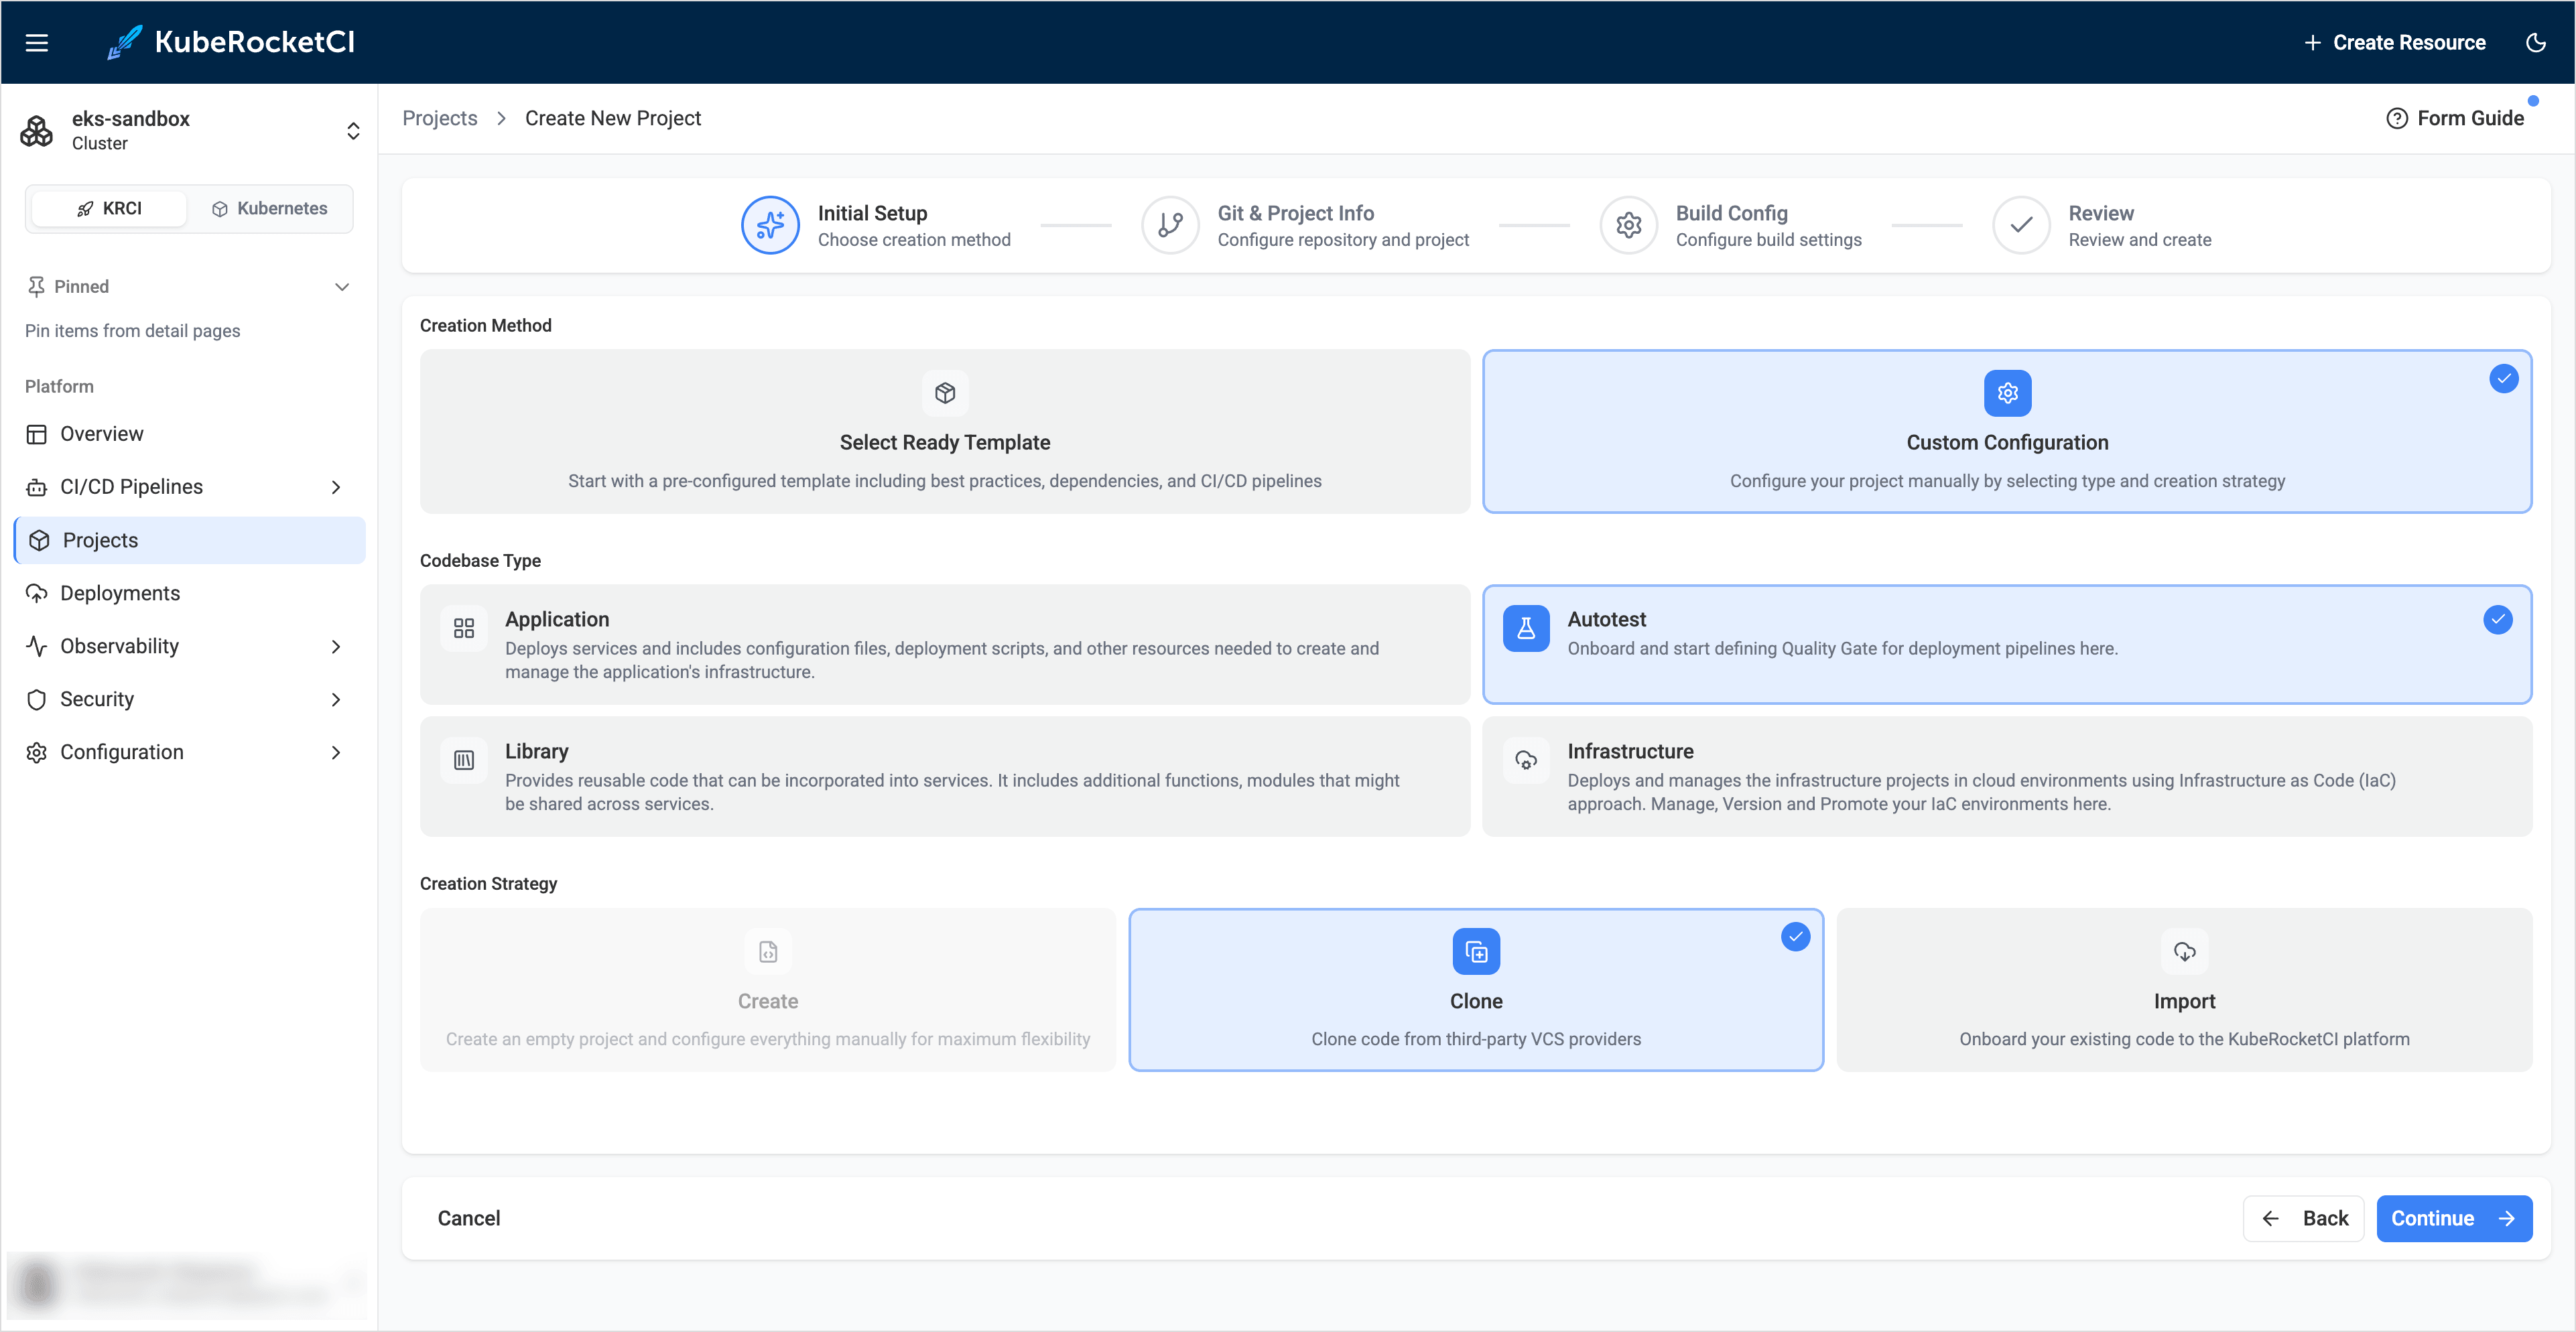2576x1332 pixels.
Task: Click the 'Creation Method' section heading
Action: (486, 326)
